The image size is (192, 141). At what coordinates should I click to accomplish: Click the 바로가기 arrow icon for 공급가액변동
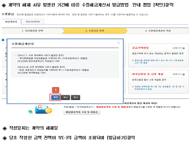[183, 48]
